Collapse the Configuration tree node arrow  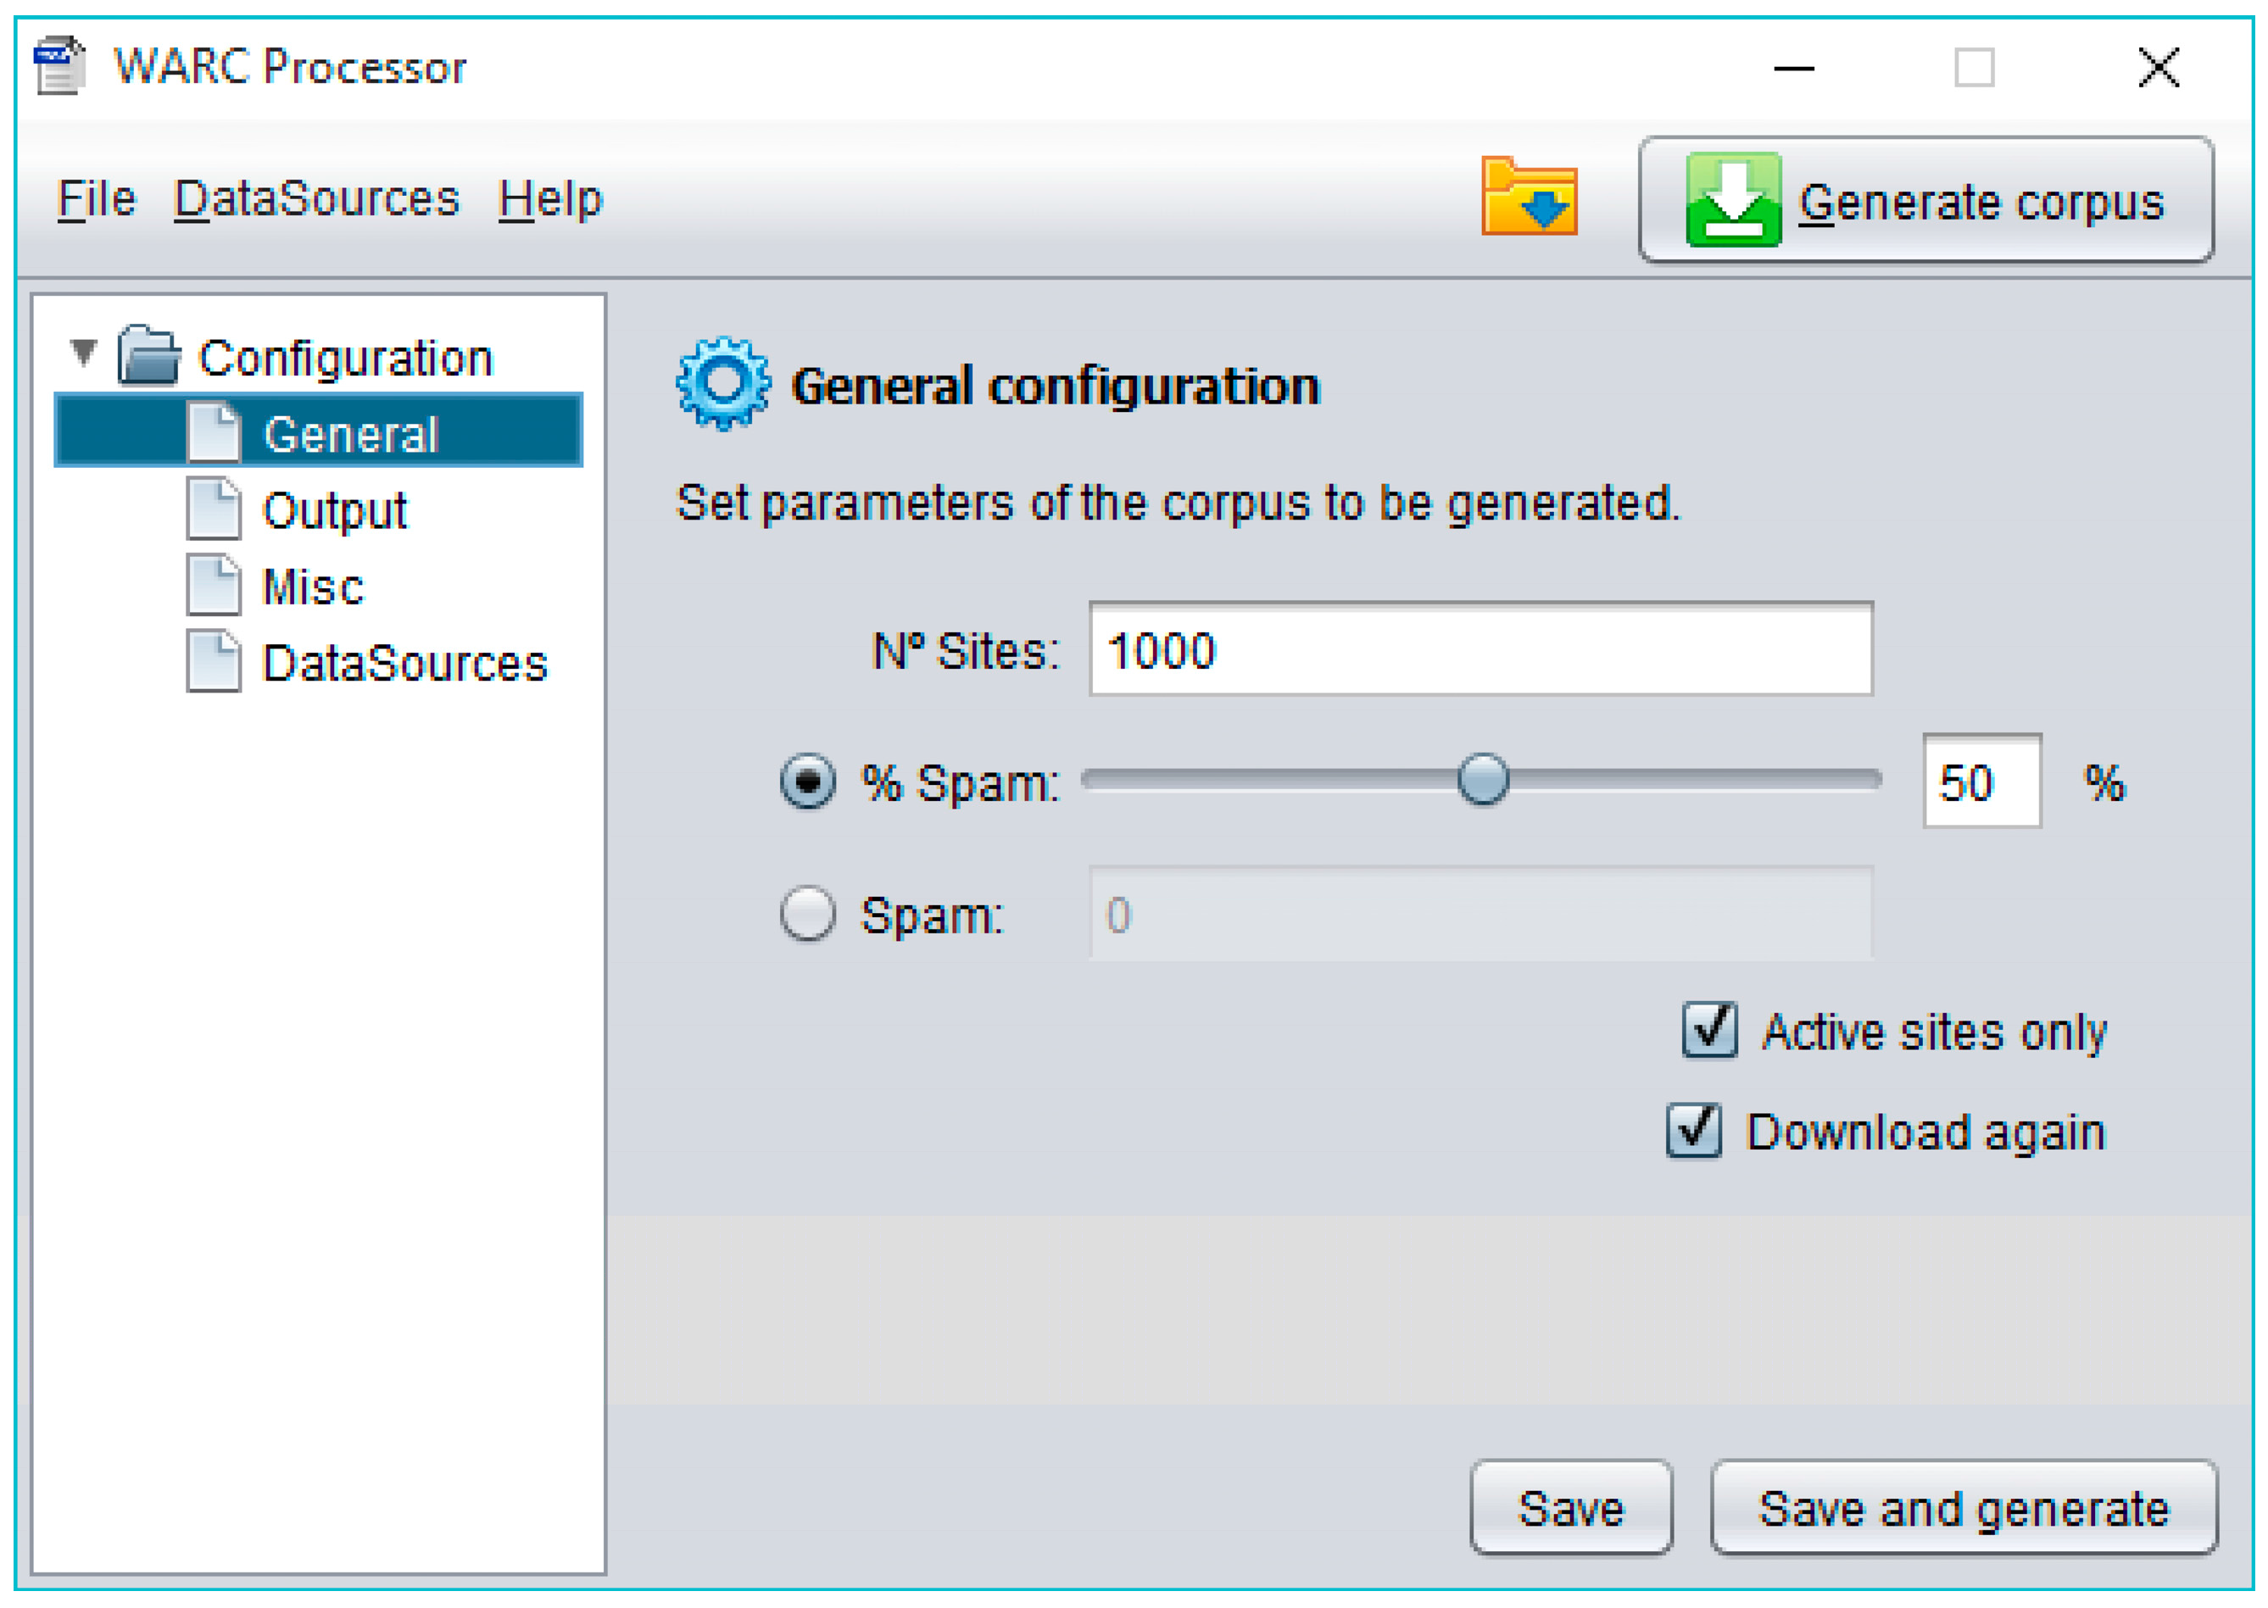coord(84,352)
